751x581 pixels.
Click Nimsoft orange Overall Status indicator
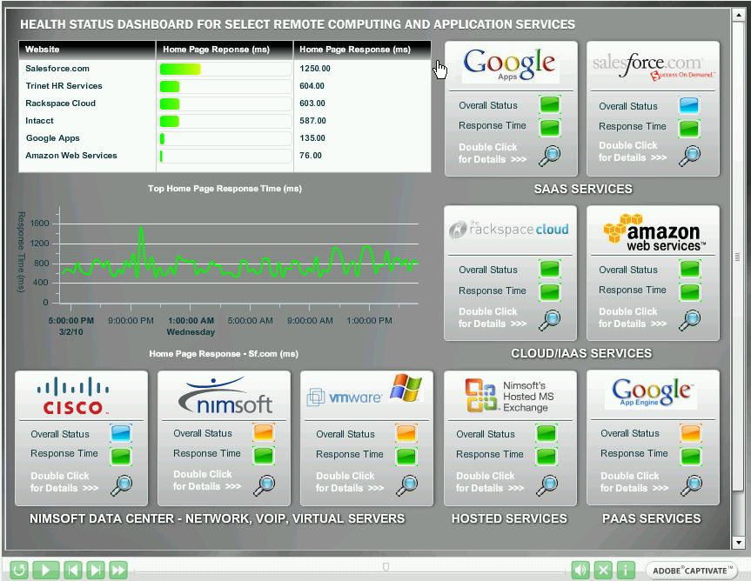pyautogui.click(x=264, y=432)
